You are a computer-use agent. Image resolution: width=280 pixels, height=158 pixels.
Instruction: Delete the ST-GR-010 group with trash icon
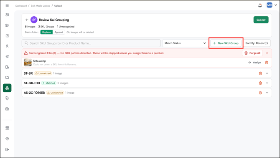(x=260, y=83)
